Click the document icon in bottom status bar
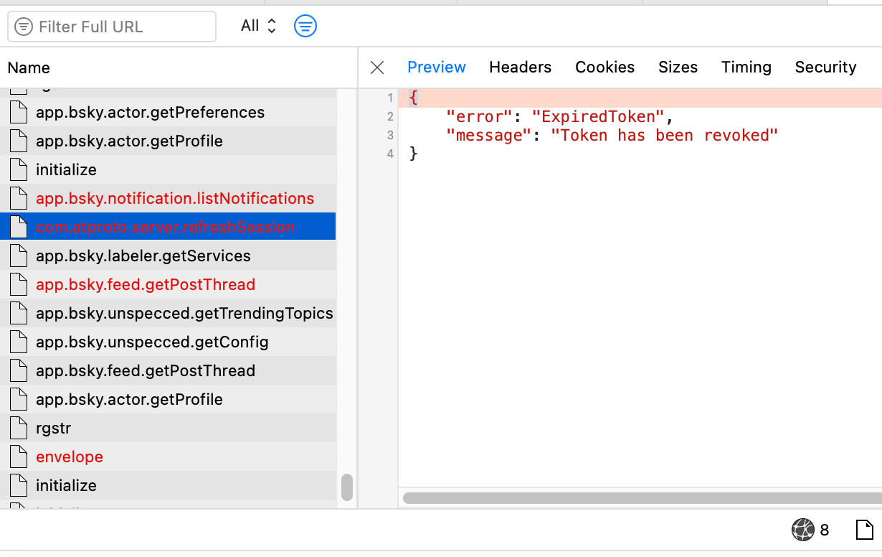The width and height of the screenshot is (882, 557). [866, 530]
